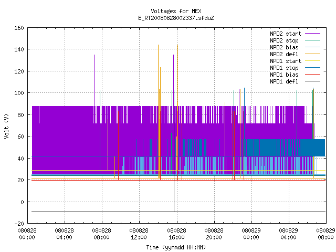Click the x-axis label 080828 12:00
Screen dimensions: 336x252
139,234
